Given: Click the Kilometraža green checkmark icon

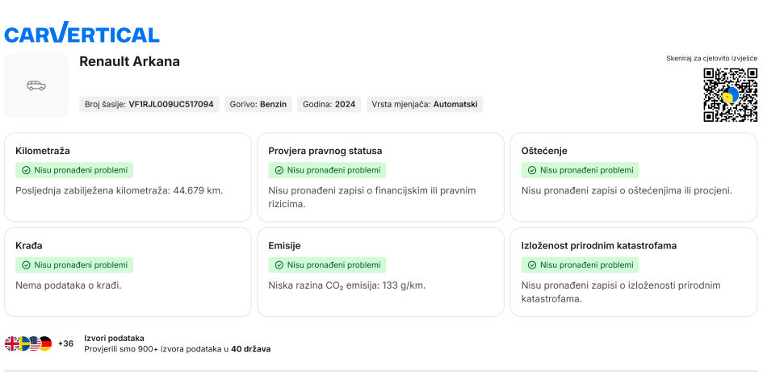Looking at the screenshot, I should 26,170.
